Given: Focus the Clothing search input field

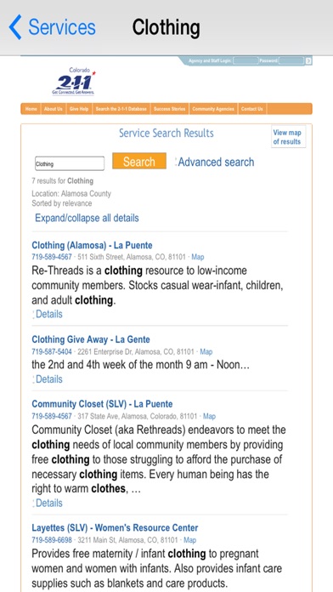Looking at the screenshot, I should pos(70,163).
